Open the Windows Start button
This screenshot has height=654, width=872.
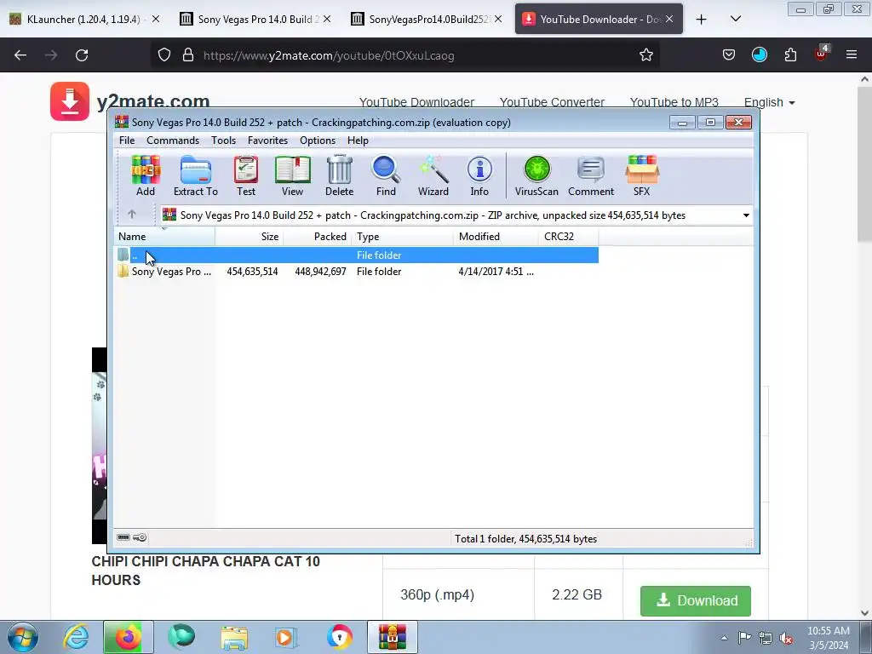[x=23, y=637]
